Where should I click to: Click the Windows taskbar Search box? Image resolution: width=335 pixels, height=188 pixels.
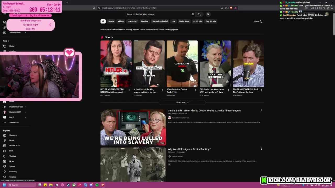coord(22,185)
